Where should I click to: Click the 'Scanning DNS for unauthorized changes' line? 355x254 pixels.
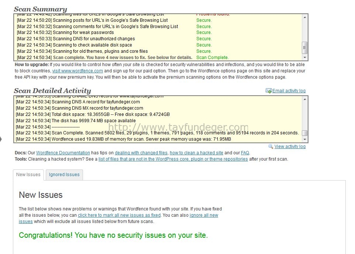76,39
